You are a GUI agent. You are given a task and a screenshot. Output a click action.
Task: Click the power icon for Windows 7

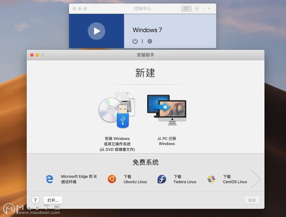pyautogui.click(x=135, y=41)
